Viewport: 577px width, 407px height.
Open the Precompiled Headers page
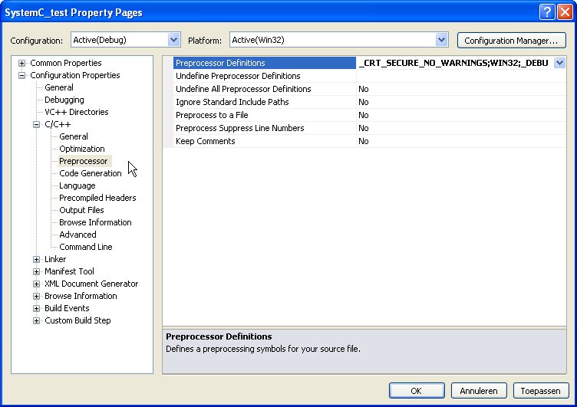tap(97, 198)
